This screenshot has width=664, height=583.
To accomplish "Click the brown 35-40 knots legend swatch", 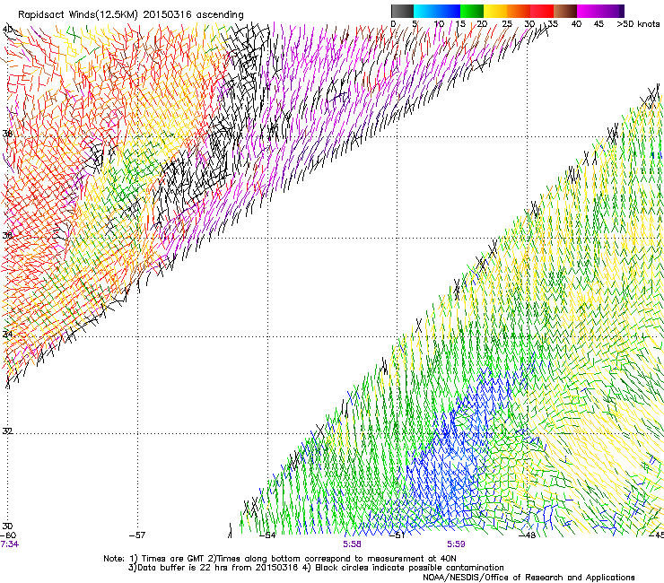I will [x=565, y=11].
